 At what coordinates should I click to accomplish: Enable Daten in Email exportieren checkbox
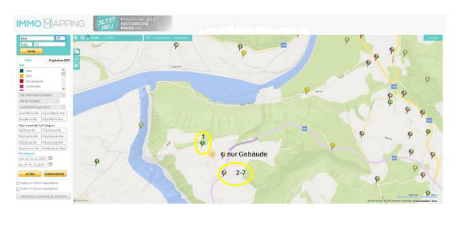[18, 189]
